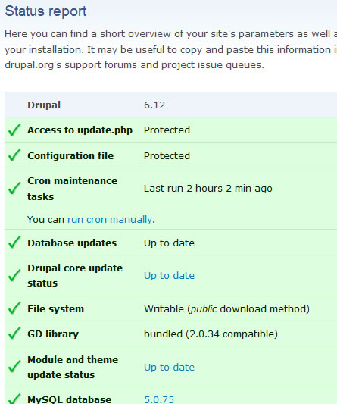Select the File system label
The width and height of the screenshot is (337, 404).
pos(56,308)
